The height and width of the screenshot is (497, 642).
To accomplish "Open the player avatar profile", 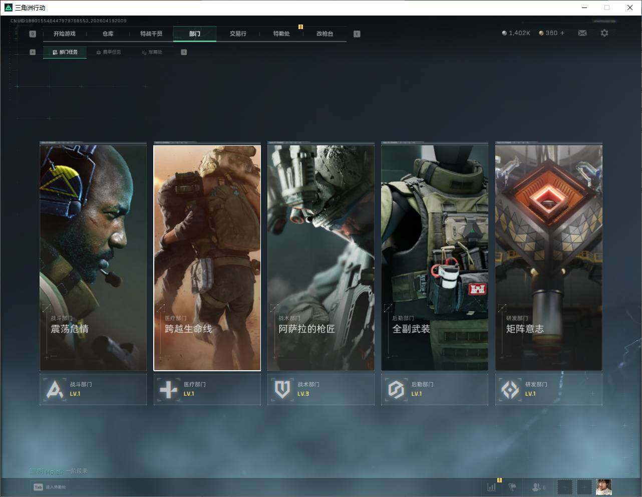I will pyautogui.click(x=604, y=486).
